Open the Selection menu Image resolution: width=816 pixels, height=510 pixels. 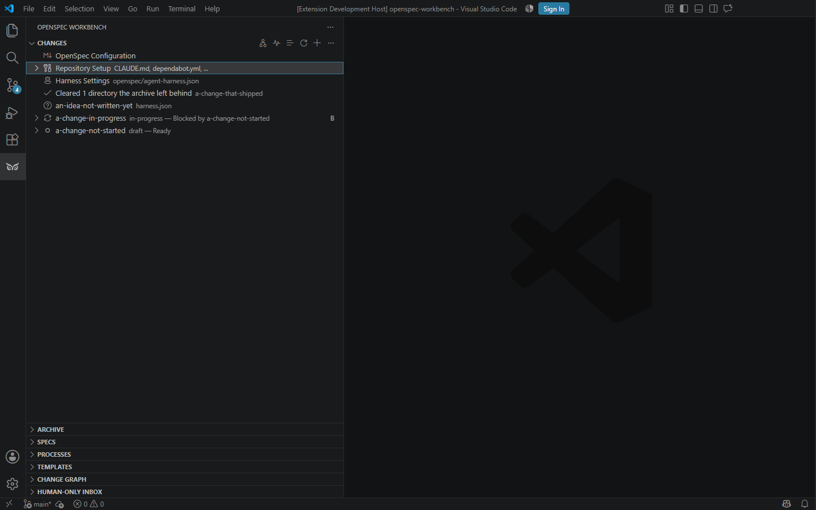pos(79,8)
